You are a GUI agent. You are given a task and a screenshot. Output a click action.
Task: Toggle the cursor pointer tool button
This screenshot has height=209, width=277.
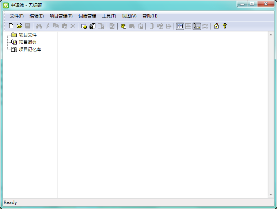tap(197, 26)
